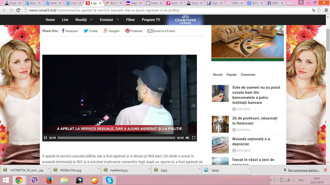The width and height of the screenshot is (330, 185).
Task: Open the Home menu item
Action: point(50,20)
